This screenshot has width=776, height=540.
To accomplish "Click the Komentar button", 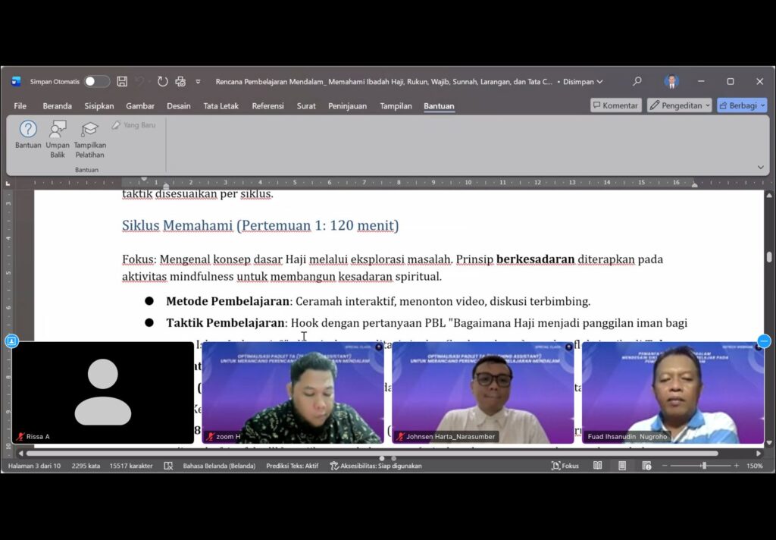I will (615, 105).
